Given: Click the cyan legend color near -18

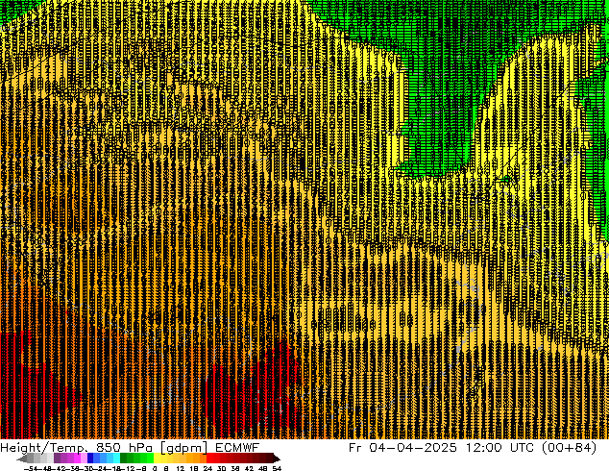Looking at the screenshot, I should pos(116,458).
